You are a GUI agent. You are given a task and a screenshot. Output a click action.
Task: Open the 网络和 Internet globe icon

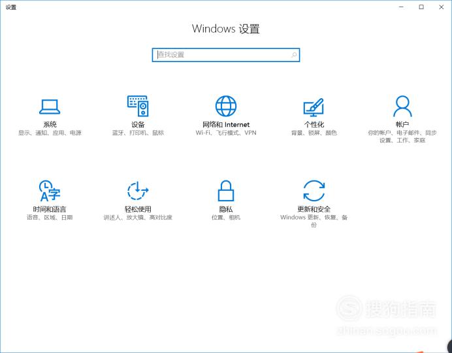(226, 106)
